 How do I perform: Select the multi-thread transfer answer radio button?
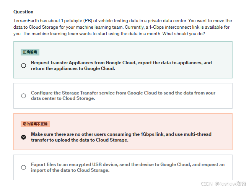point(23,137)
